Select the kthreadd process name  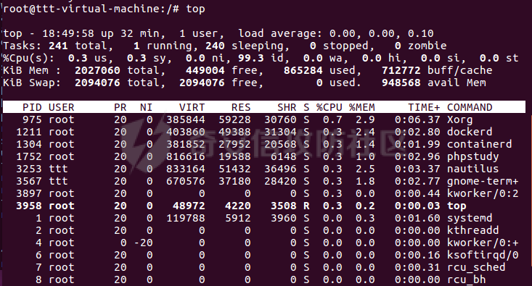[473, 230]
